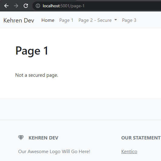Expand the Page 2 - Secure dropdown caret
This screenshot has height=161, width=161.
click(x=116, y=20)
